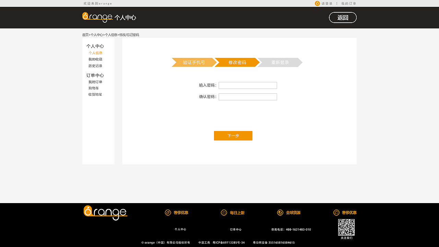Open 我的订单 in the top bar
The image size is (439, 247).
[349, 3]
